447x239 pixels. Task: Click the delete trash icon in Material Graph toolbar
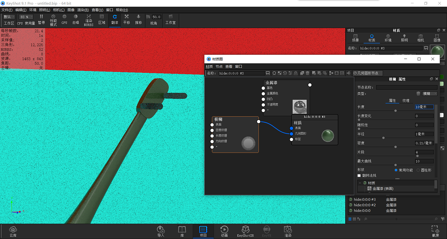(307, 73)
